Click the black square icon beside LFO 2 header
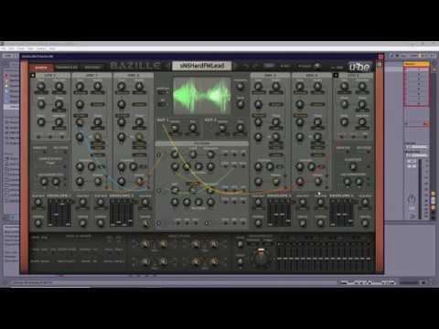 pyautogui.click(x=336, y=75)
